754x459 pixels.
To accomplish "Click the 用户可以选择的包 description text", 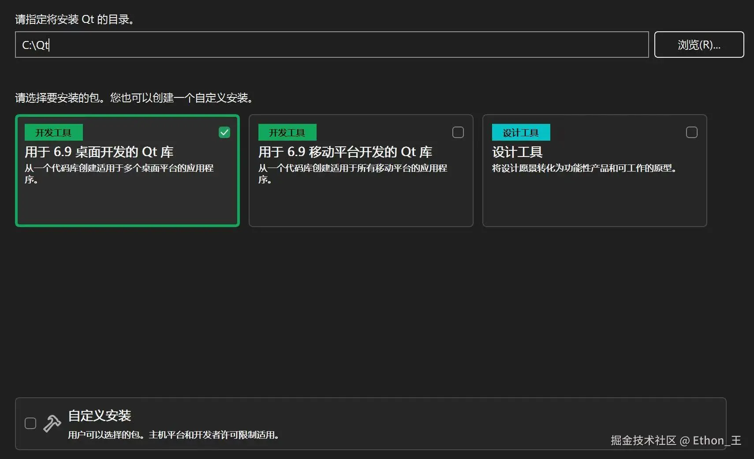I will tap(174, 435).
